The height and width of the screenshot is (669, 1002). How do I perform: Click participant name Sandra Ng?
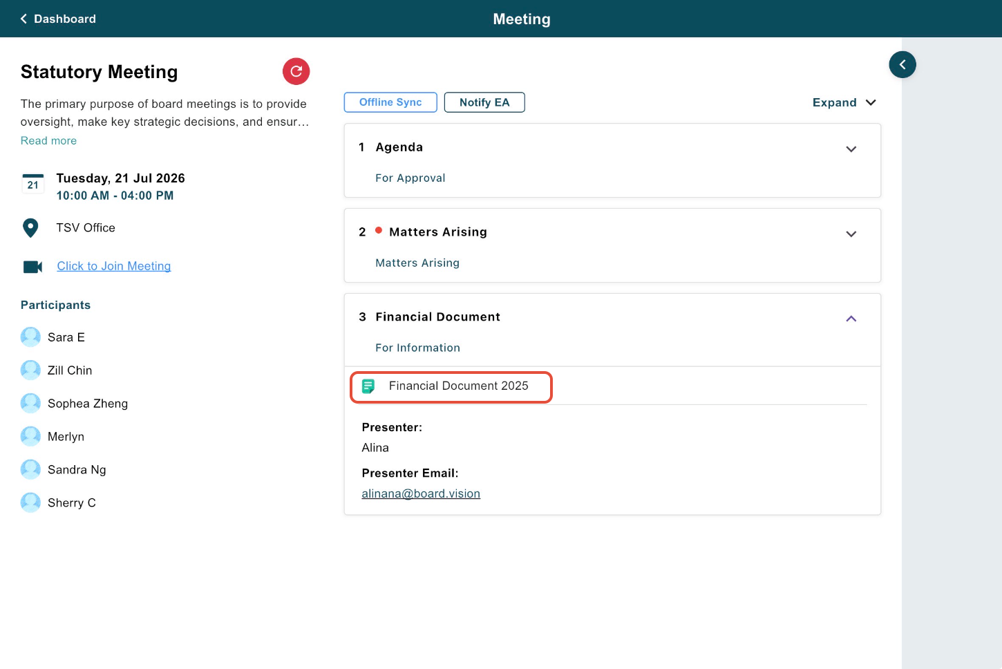coord(77,470)
